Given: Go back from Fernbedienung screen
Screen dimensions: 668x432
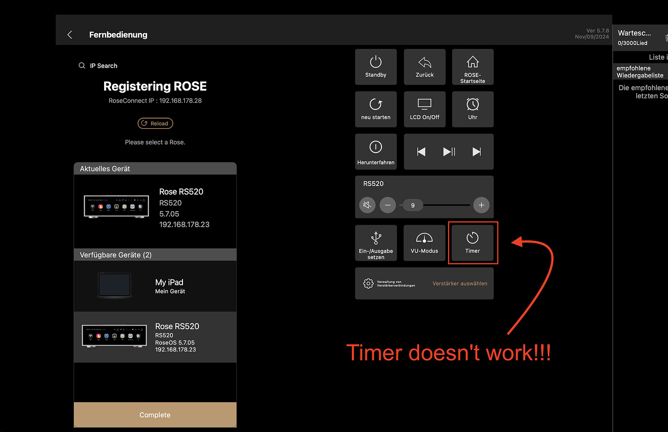Looking at the screenshot, I should point(70,34).
